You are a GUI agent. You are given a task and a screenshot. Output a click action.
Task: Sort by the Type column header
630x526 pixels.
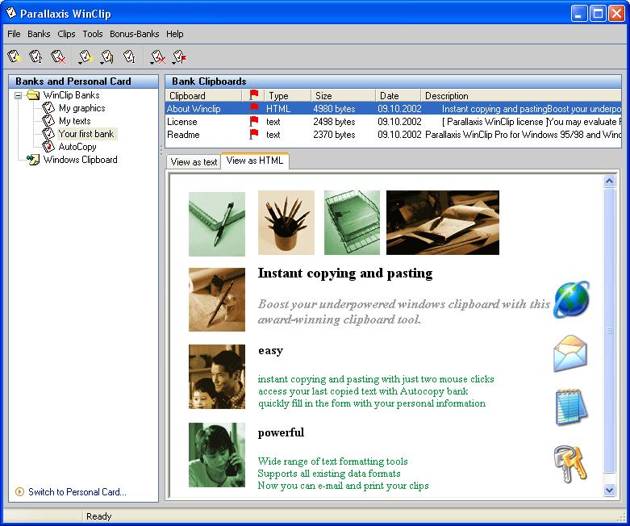288,96
